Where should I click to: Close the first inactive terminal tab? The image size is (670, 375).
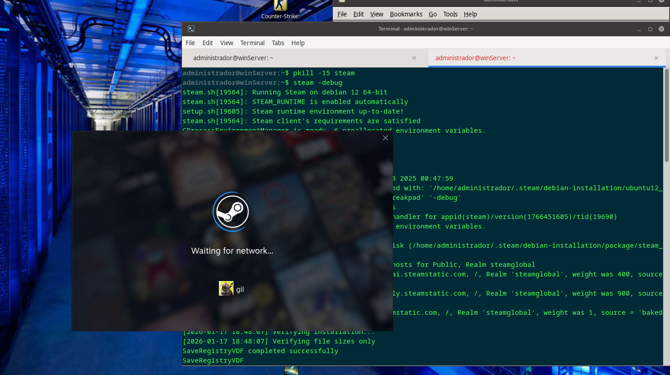(x=414, y=58)
